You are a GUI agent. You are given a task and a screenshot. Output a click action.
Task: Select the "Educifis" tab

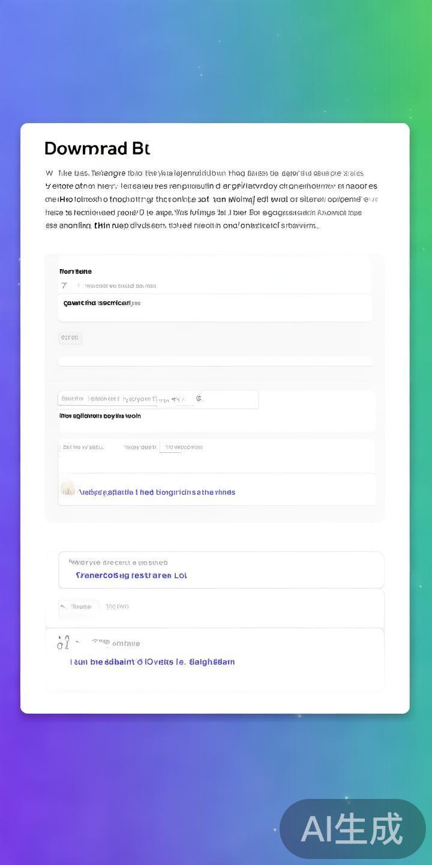pyautogui.click(x=73, y=399)
